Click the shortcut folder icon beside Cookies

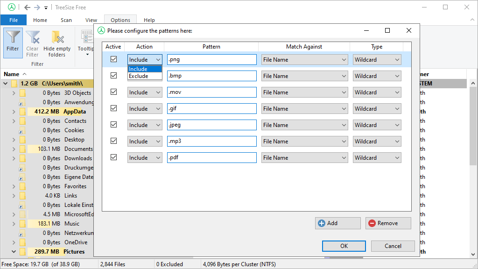[22, 131]
